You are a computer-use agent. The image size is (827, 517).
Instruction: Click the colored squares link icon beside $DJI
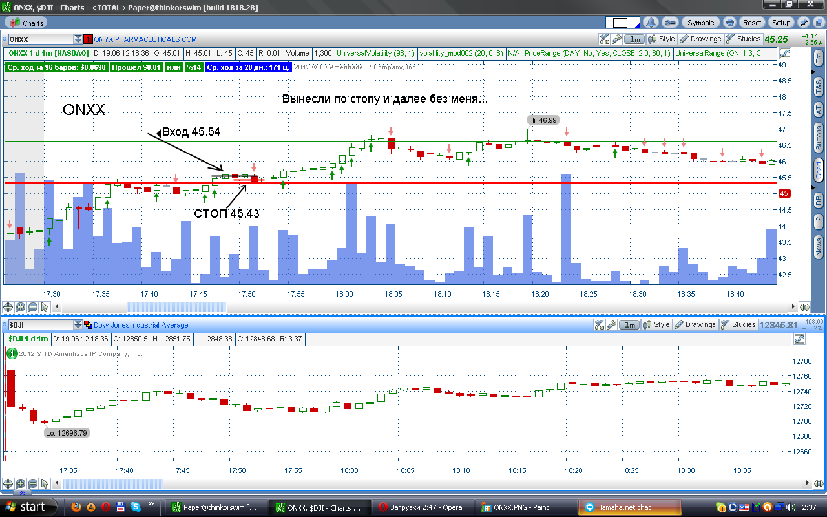click(x=89, y=325)
